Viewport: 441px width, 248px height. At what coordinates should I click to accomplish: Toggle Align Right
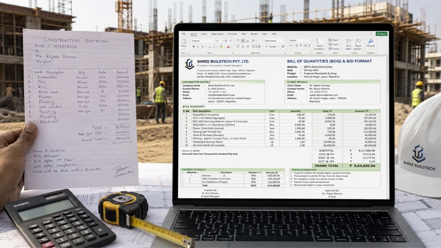click(x=247, y=46)
